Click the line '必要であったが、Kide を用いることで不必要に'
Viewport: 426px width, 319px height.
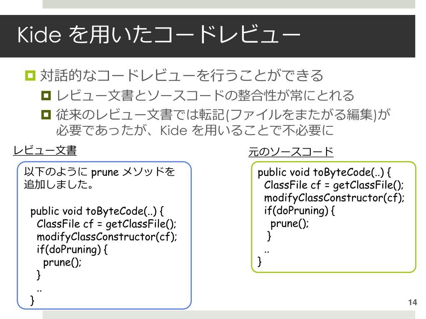[x=195, y=130]
